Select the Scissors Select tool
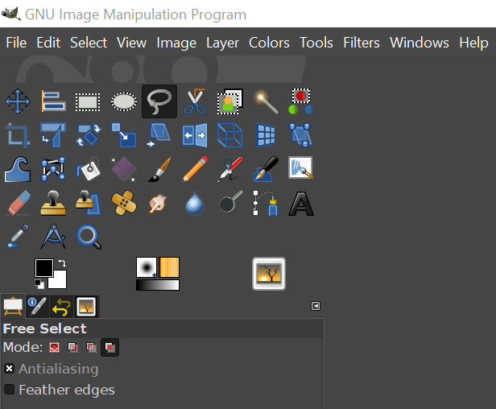This screenshot has height=409, width=496. pyautogui.click(x=195, y=101)
